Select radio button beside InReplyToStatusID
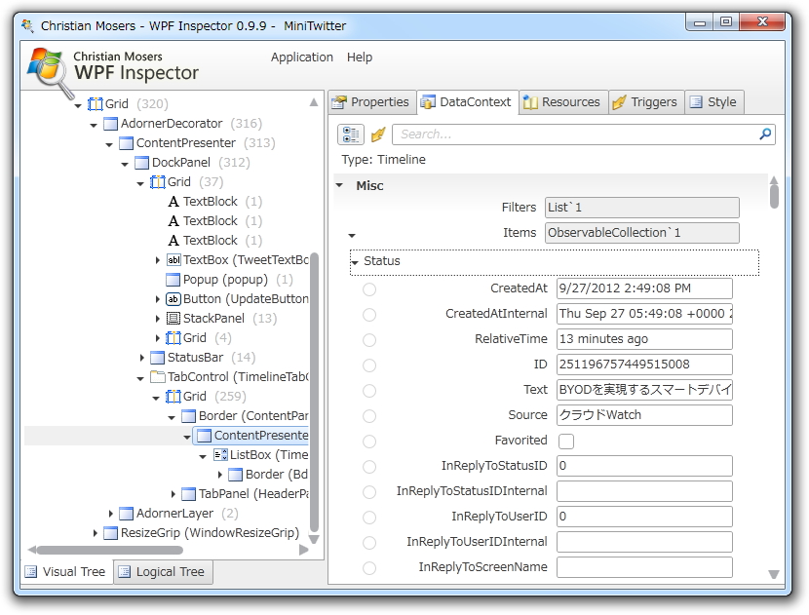Screen dimensions: 809x615 [369, 467]
